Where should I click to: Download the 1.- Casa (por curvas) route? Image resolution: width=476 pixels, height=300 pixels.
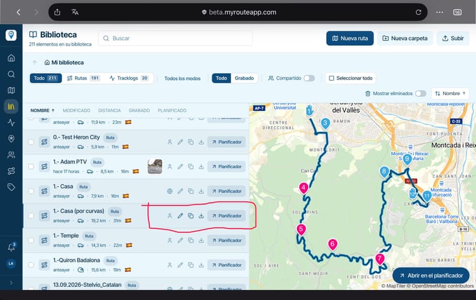pos(201,216)
